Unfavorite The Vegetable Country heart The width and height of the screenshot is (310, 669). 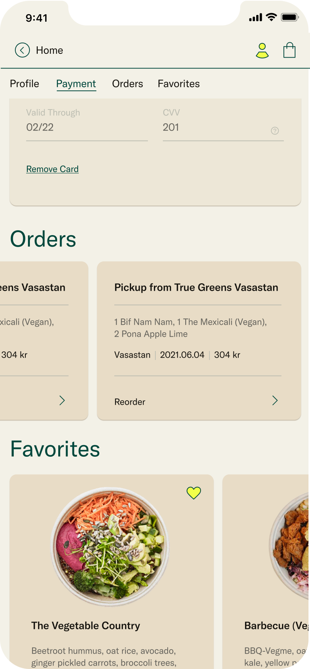click(x=194, y=493)
